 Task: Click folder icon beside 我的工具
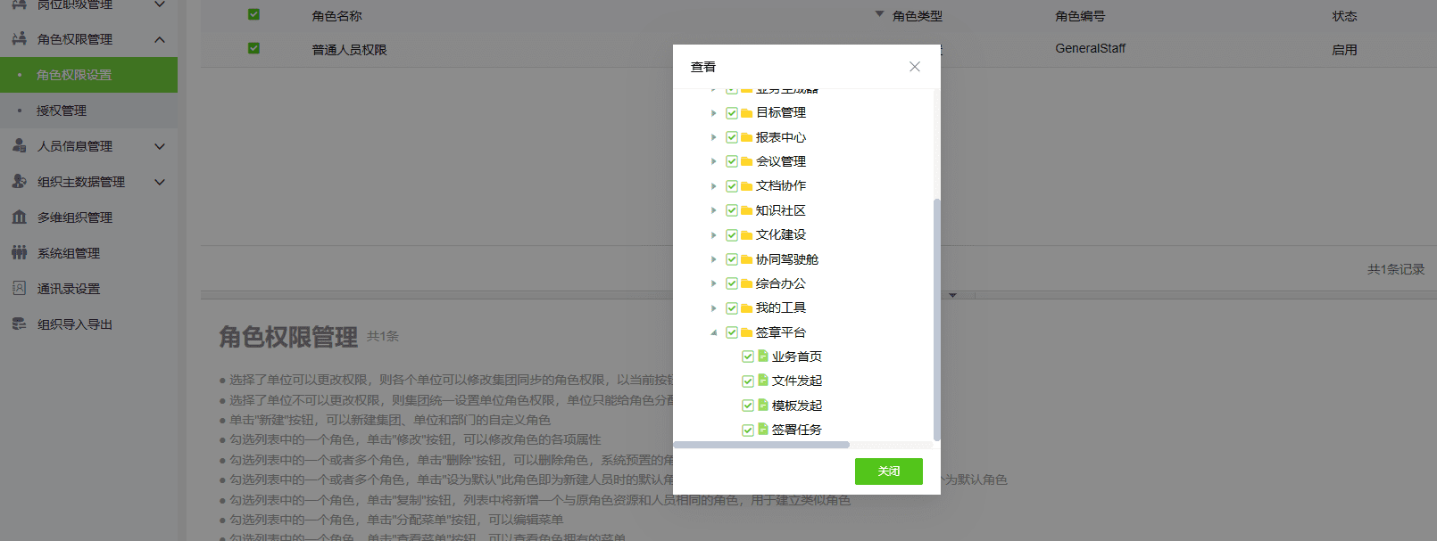click(746, 308)
